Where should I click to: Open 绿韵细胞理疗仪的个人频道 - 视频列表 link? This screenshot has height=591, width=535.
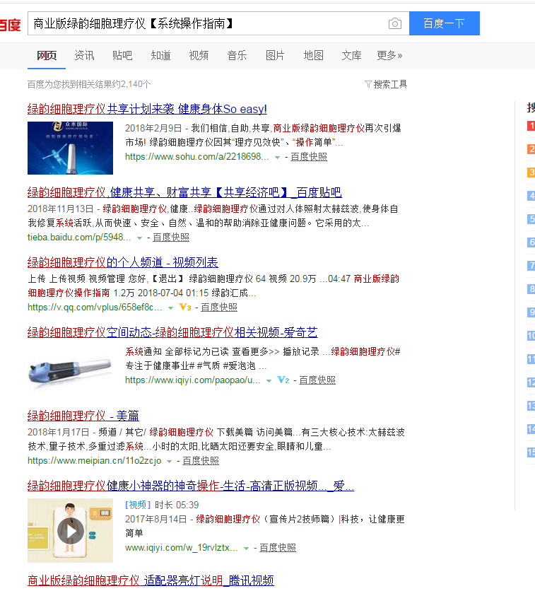(123, 262)
